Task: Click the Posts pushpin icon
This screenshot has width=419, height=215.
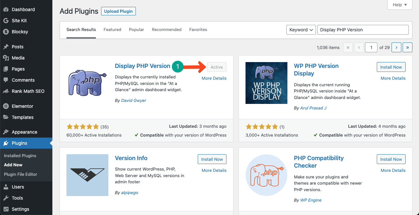Action: (x=6, y=47)
